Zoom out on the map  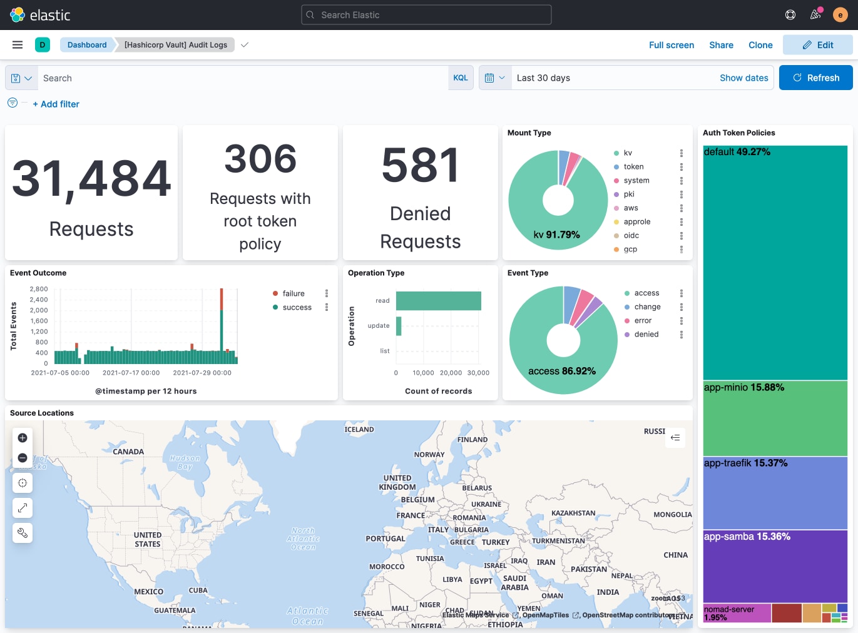[x=23, y=458]
